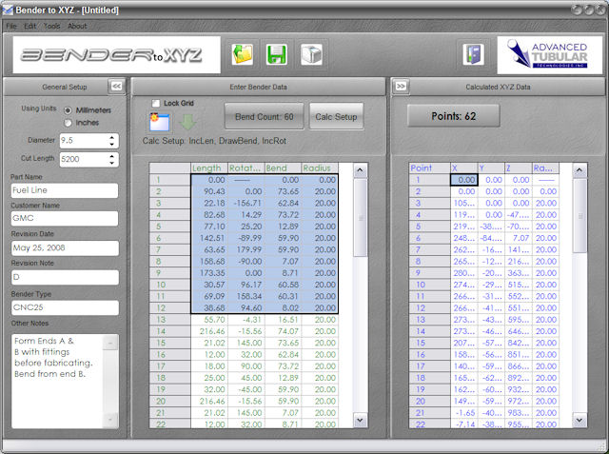Click the open file folder icon
This screenshot has height=454, width=609.
pyautogui.click(x=243, y=53)
